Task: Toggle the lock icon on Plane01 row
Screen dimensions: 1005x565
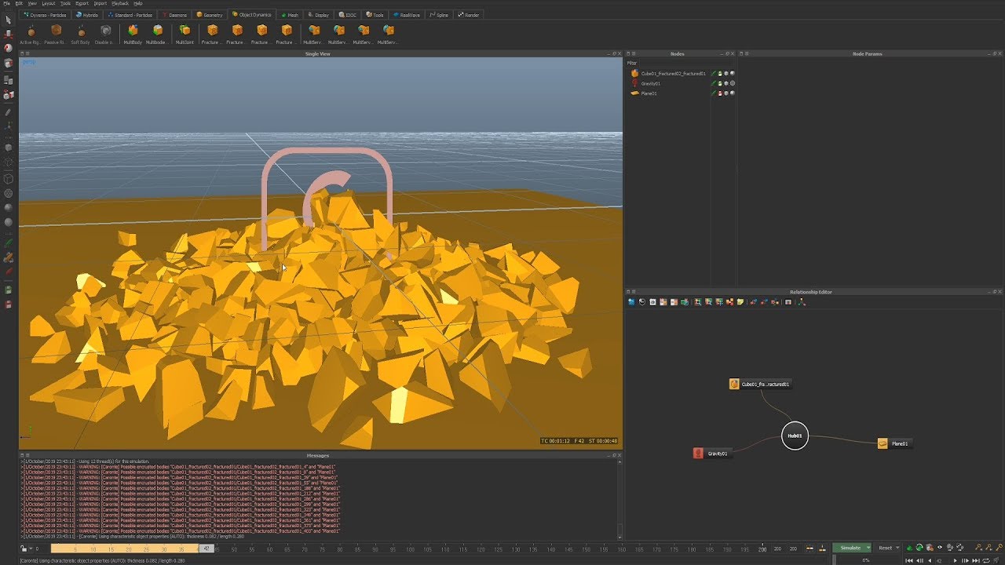Action: [720, 93]
